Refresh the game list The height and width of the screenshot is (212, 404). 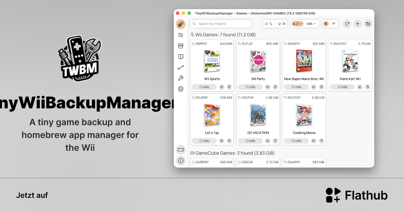tap(347, 24)
